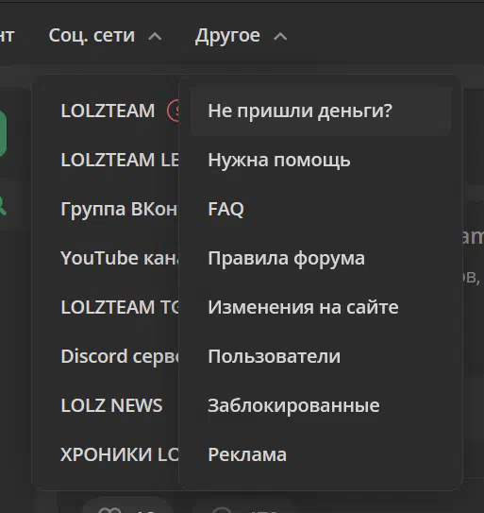Open FAQ from the dropdown

321,209
